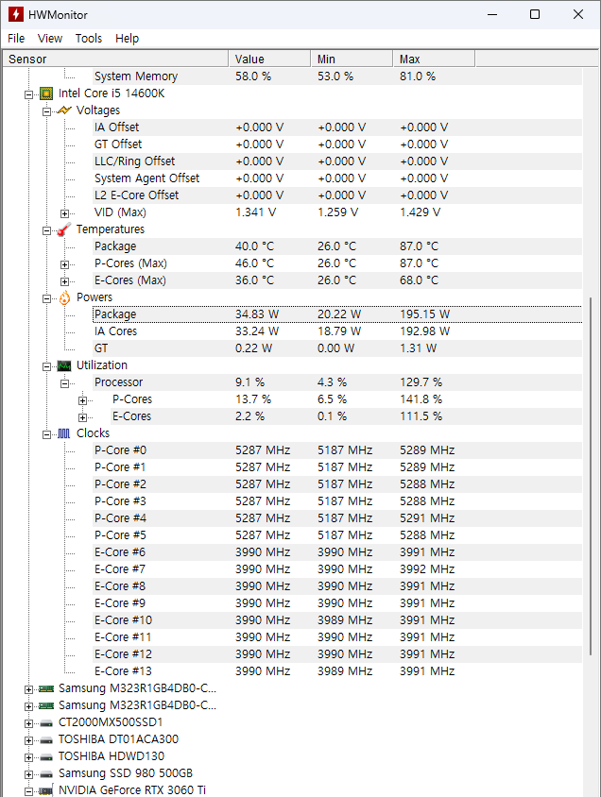The height and width of the screenshot is (797, 601).
Task: Select the E-Core #10 clock row
Action: [337, 620]
